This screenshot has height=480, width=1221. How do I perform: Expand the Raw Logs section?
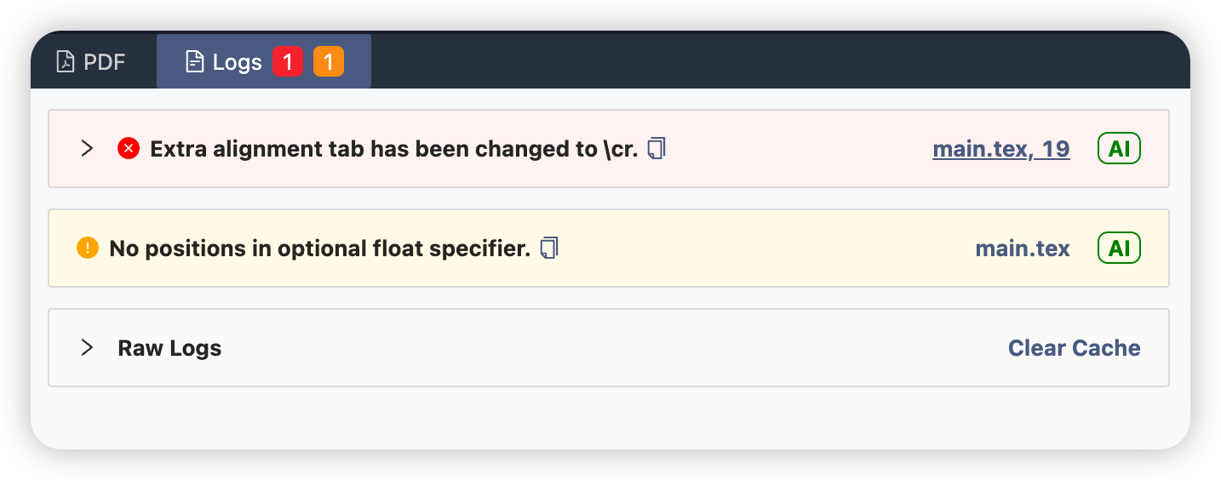tap(87, 348)
